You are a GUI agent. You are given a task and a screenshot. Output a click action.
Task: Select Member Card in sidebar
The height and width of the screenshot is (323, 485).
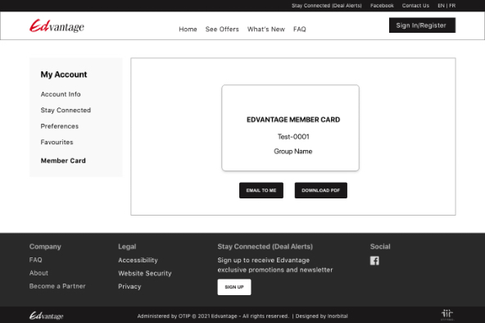[63, 161]
